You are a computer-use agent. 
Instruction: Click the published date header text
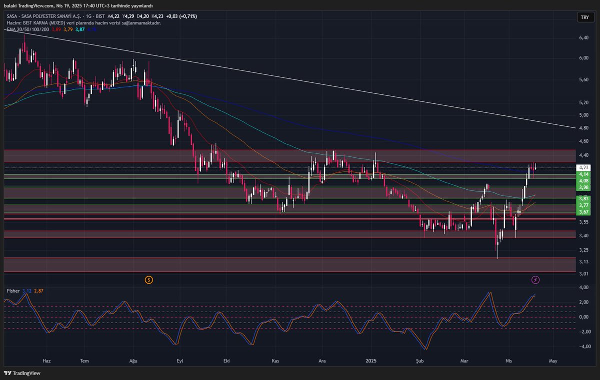coord(78,5)
